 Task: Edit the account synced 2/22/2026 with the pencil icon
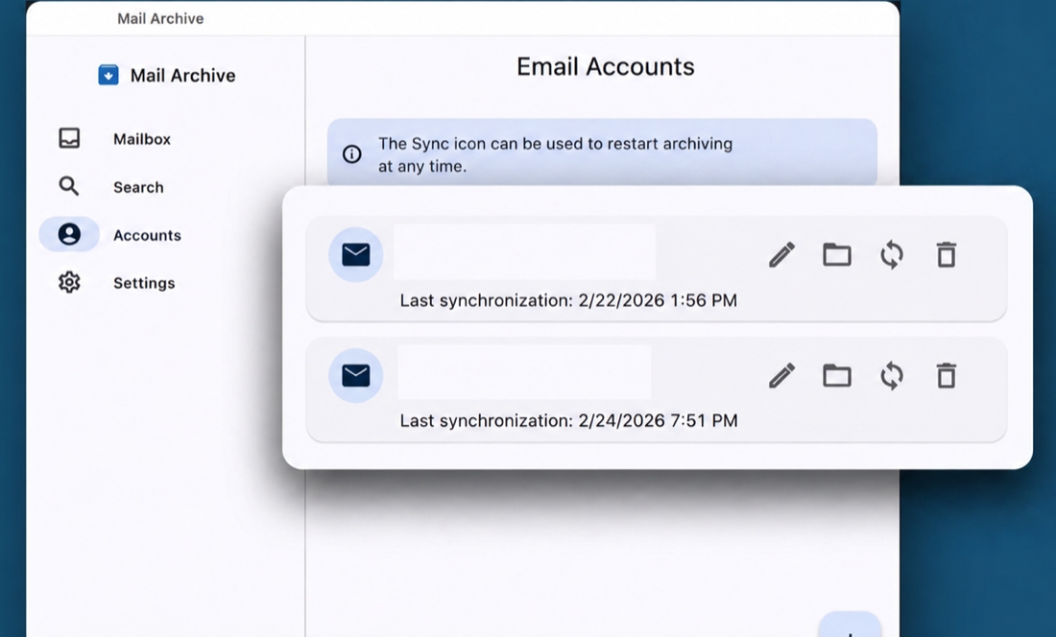781,255
